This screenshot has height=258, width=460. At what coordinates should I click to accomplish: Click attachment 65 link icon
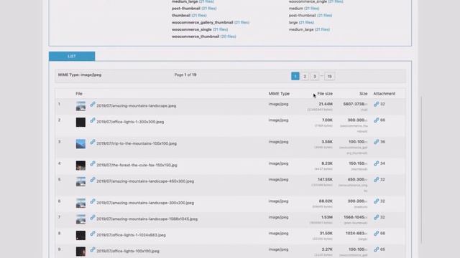point(377,249)
